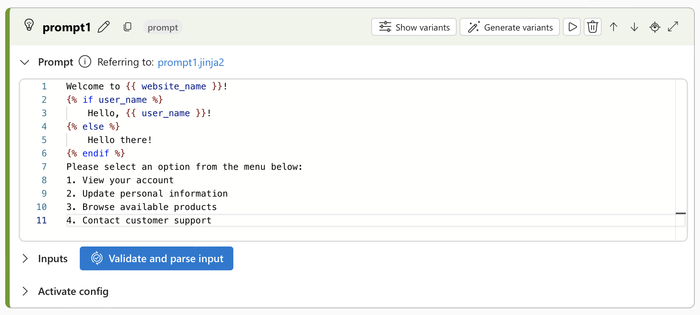Expand node to full view with diagonal arrows

673,27
